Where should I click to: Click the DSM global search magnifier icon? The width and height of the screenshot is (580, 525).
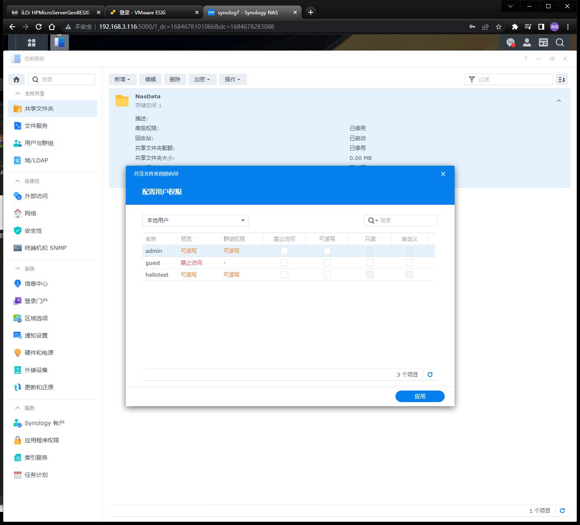pyautogui.click(x=560, y=42)
